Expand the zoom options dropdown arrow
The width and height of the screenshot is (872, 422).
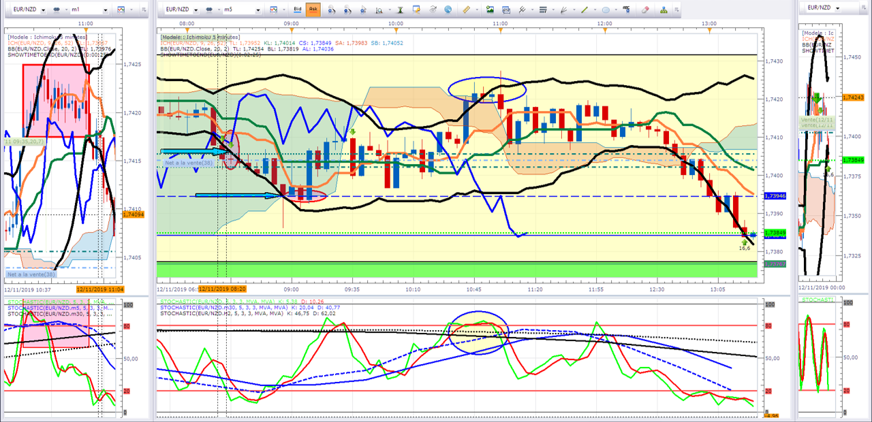pos(390,10)
